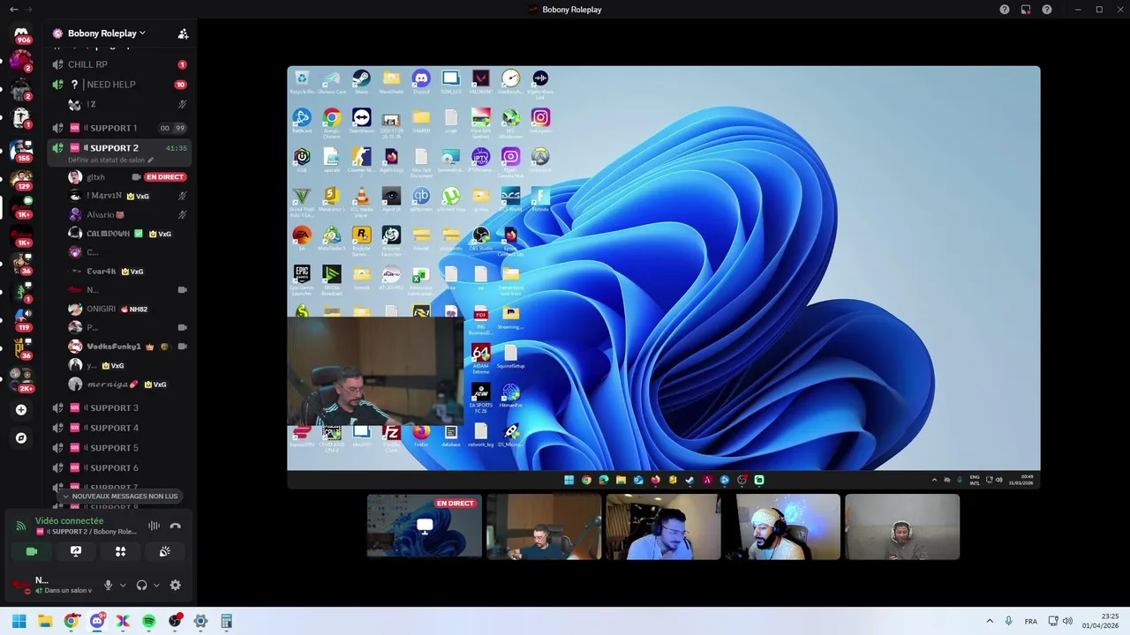Screen dimensions: 1130x635
Task: Open Chrome from taskbar
Action: point(72,621)
